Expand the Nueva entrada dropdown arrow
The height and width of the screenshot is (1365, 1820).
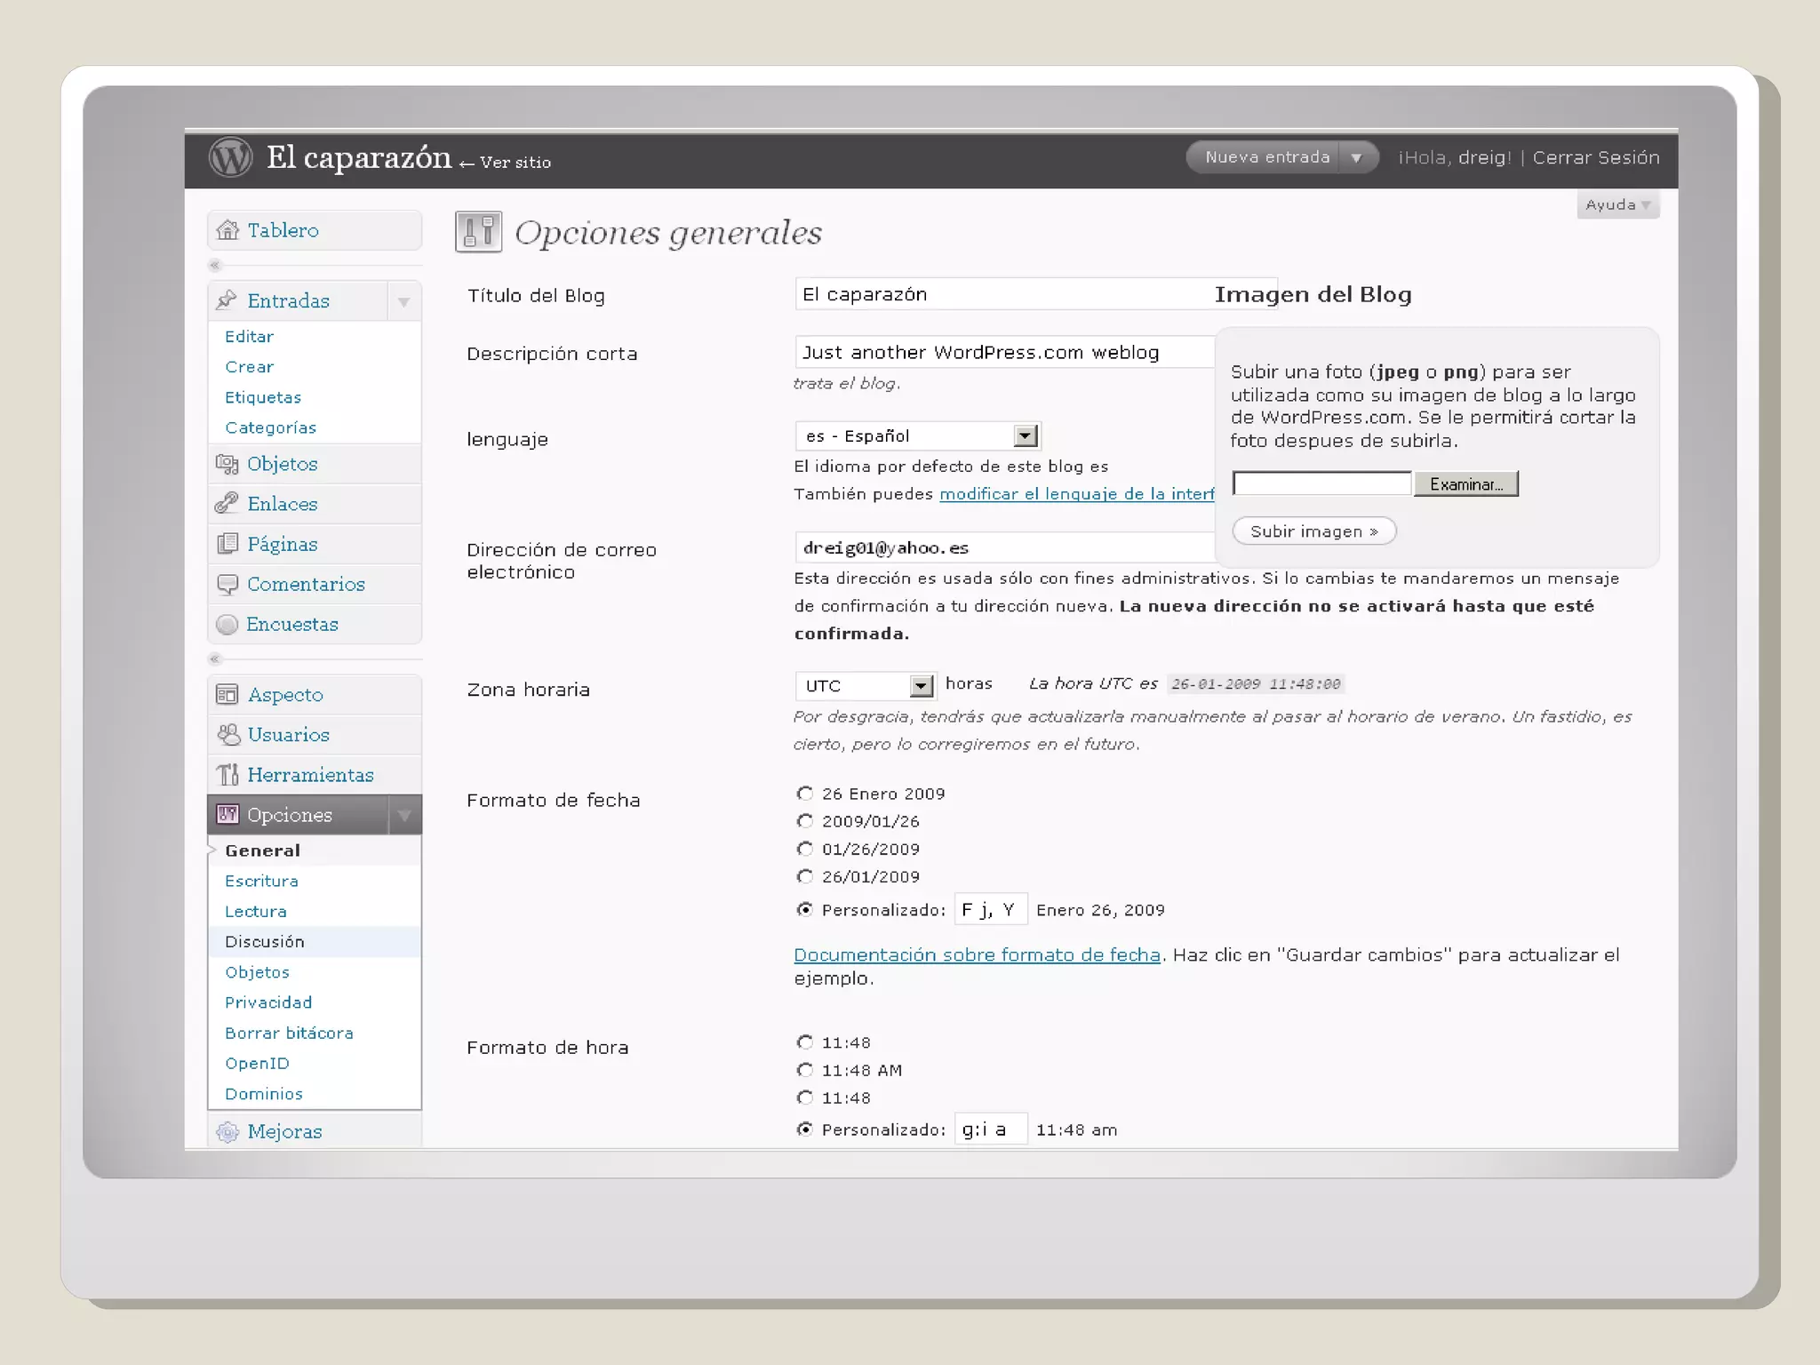[1356, 157]
